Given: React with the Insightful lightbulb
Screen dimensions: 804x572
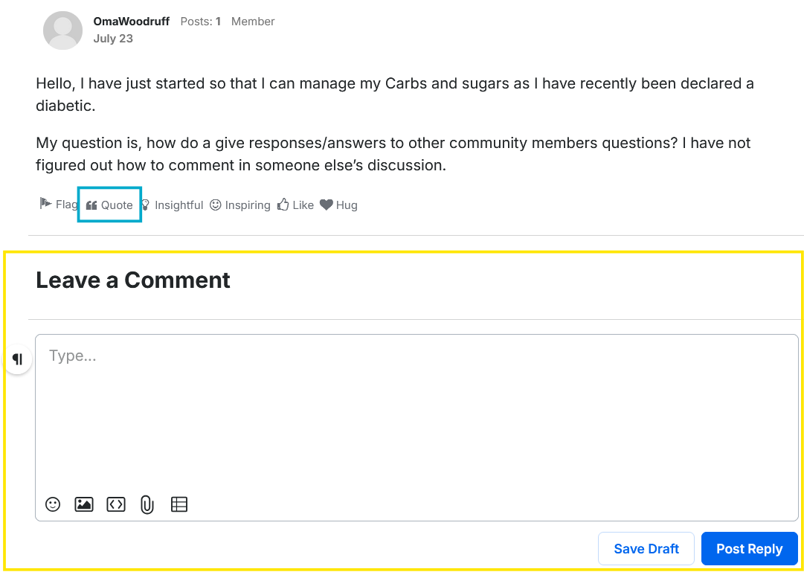Looking at the screenshot, I should tap(172, 205).
